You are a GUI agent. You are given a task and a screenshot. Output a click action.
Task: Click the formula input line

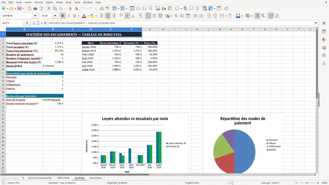tap(180, 23)
